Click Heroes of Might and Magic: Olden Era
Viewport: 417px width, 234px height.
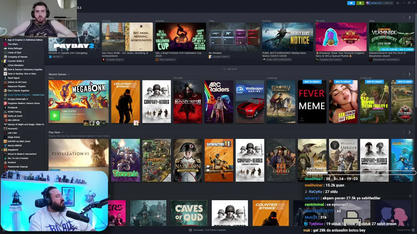(x=26, y=124)
